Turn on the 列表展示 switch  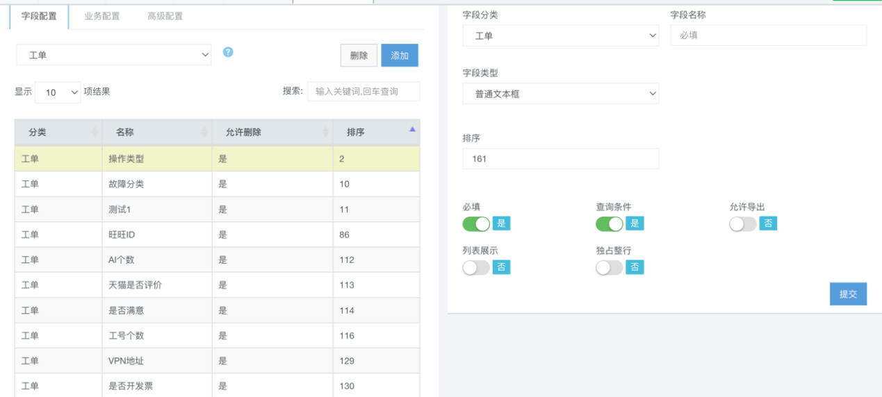(x=476, y=267)
